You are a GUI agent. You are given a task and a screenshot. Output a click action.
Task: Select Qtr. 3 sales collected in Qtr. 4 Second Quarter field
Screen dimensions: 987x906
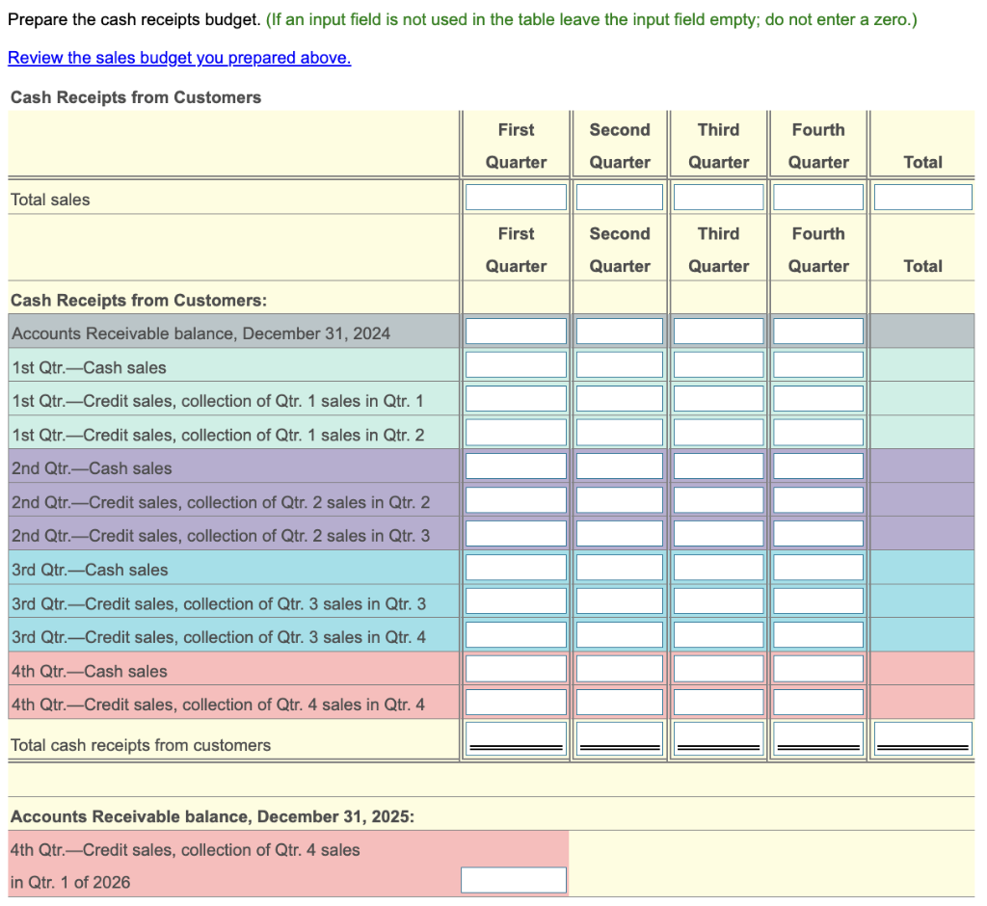[x=620, y=634]
